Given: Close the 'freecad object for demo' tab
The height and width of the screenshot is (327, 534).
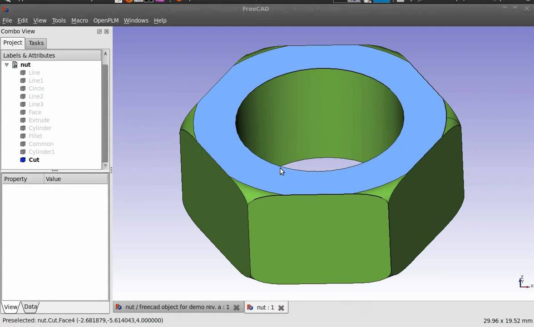Looking at the screenshot, I should (236, 307).
